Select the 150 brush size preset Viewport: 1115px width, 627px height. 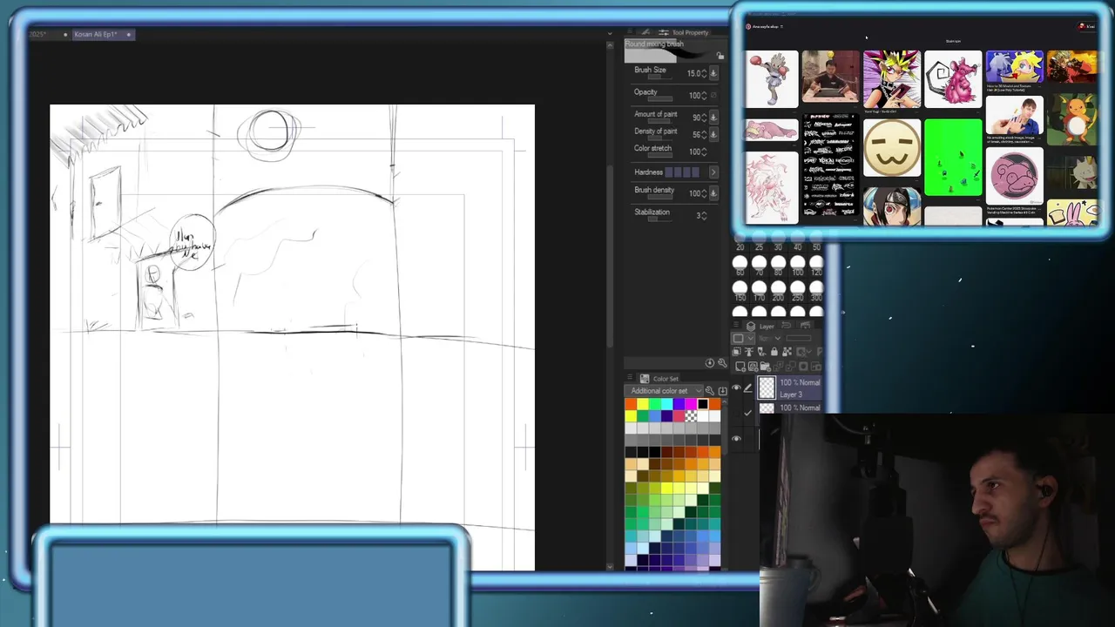coord(740,290)
